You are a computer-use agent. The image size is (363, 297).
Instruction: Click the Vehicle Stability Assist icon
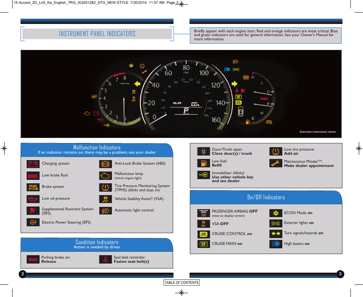point(105,199)
